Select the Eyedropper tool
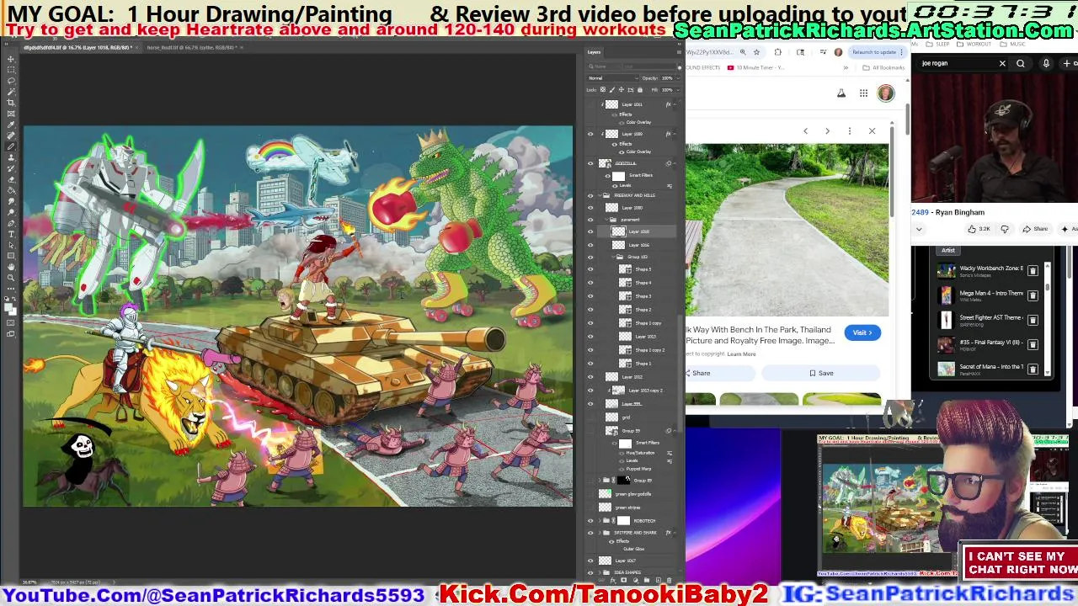The image size is (1078, 606). [x=11, y=123]
